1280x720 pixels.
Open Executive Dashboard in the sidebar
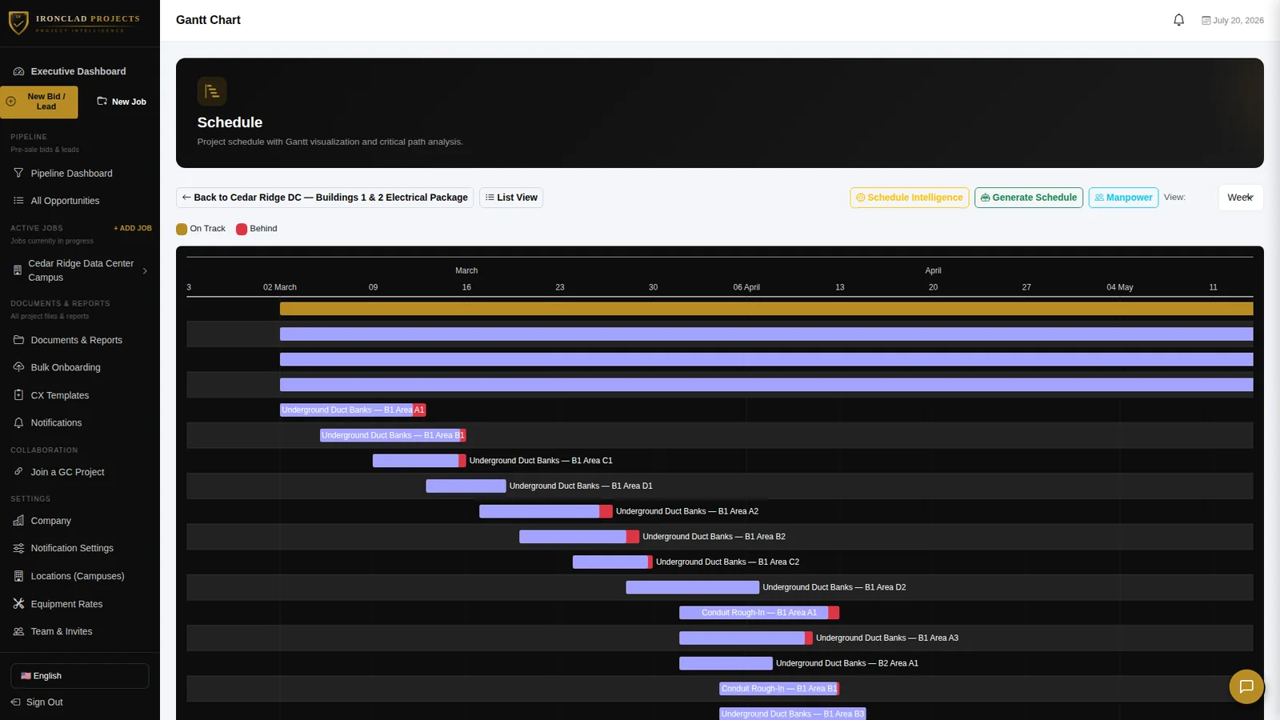click(79, 71)
